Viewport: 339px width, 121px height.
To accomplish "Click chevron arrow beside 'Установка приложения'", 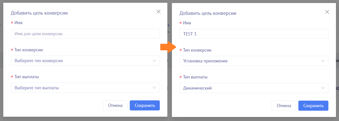I will (323, 61).
